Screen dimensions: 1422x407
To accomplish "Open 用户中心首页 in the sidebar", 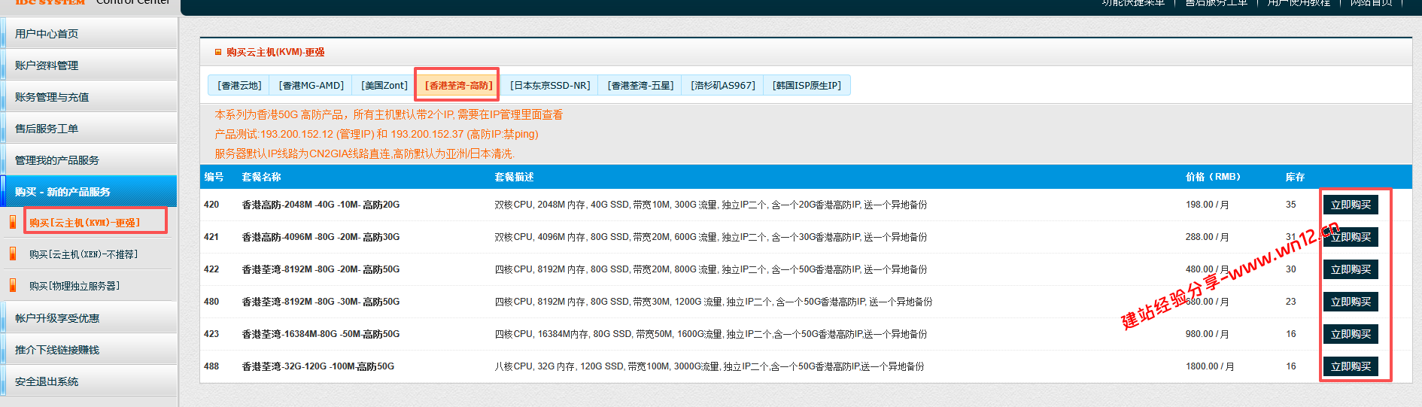I will pyautogui.click(x=47, y=34).
